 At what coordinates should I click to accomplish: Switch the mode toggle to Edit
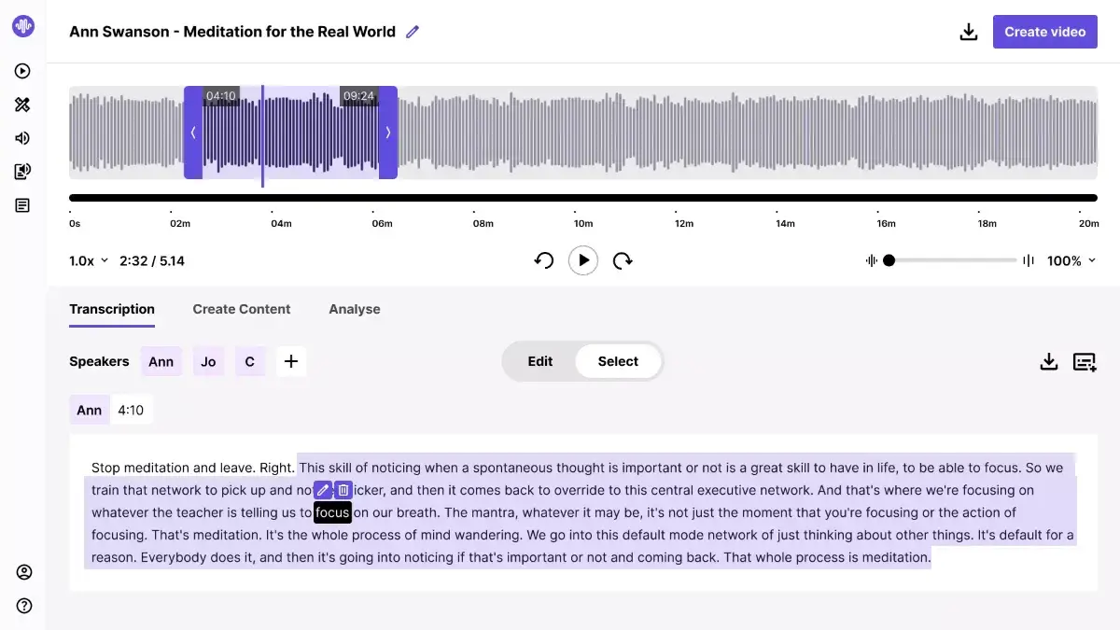(540, 361)
